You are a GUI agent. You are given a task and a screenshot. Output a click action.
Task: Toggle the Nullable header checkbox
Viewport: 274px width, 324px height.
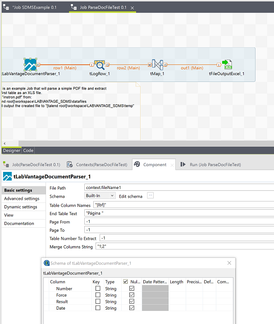[x=125, y=281]
